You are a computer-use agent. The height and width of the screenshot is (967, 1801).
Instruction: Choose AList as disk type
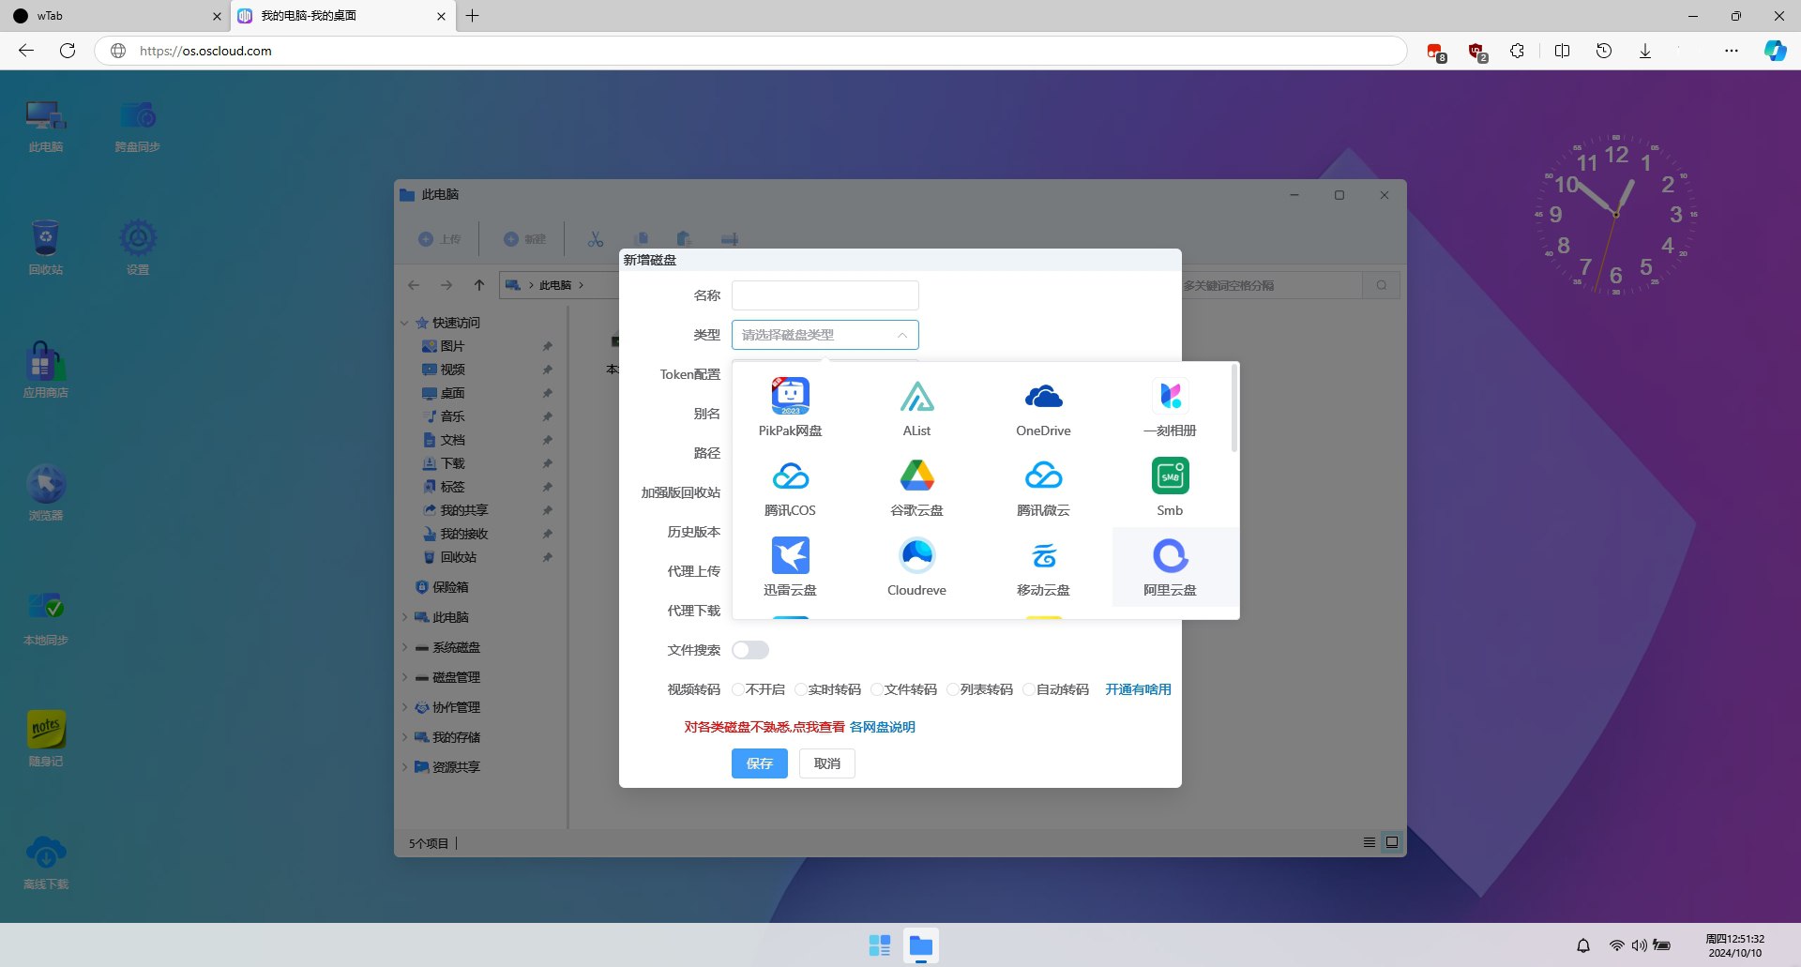tap(916, 407)
